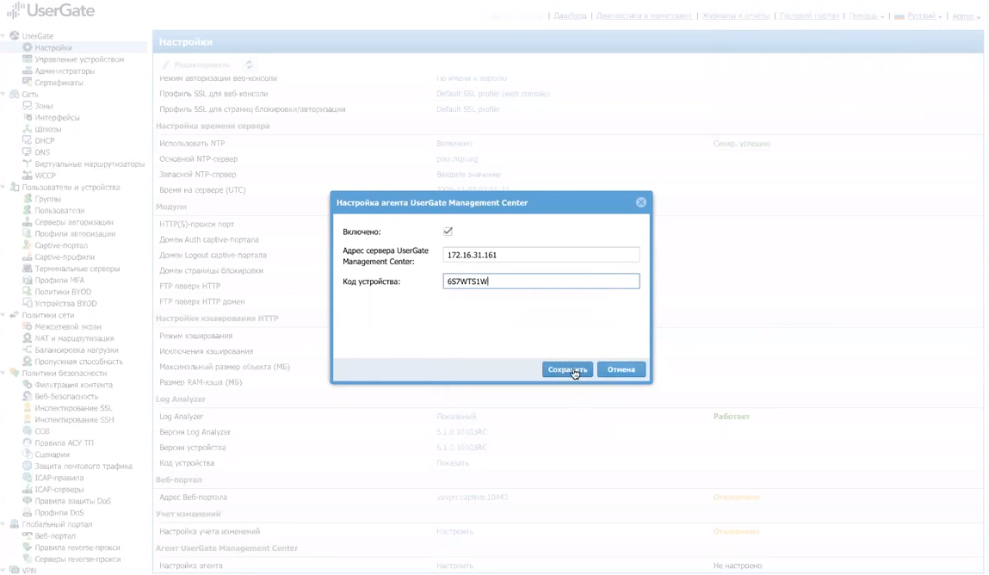
Task: Click the pool.ntp.org NTP server value
Action: (457, 159)
